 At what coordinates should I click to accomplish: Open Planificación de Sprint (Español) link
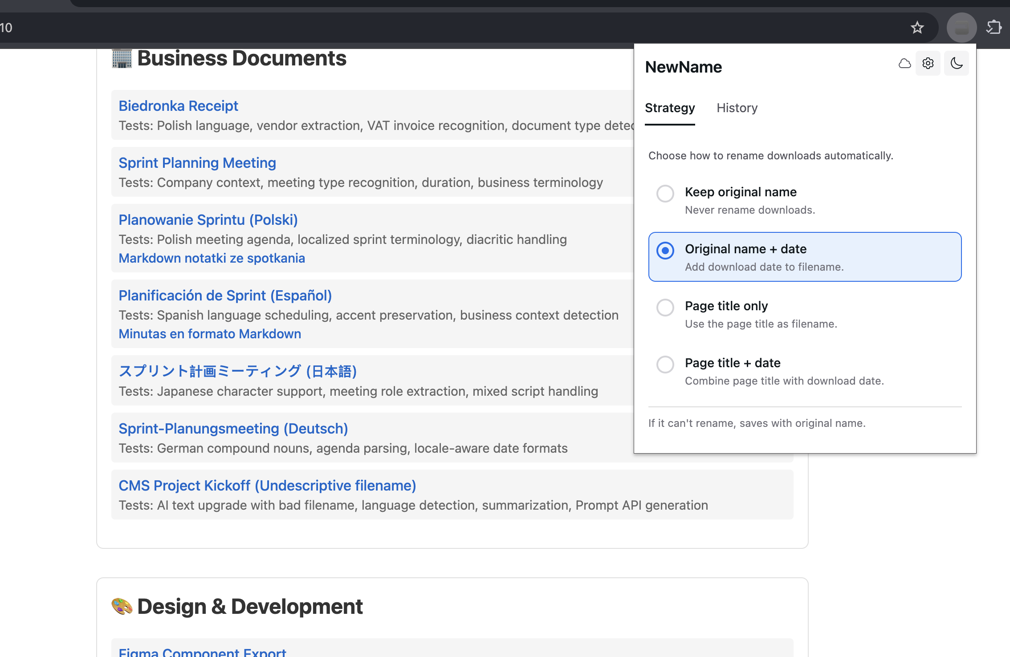tap(225, 296)
